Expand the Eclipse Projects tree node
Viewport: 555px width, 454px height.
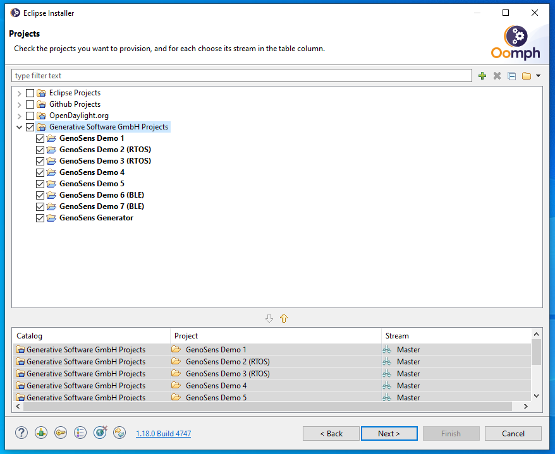click(20, 93)
